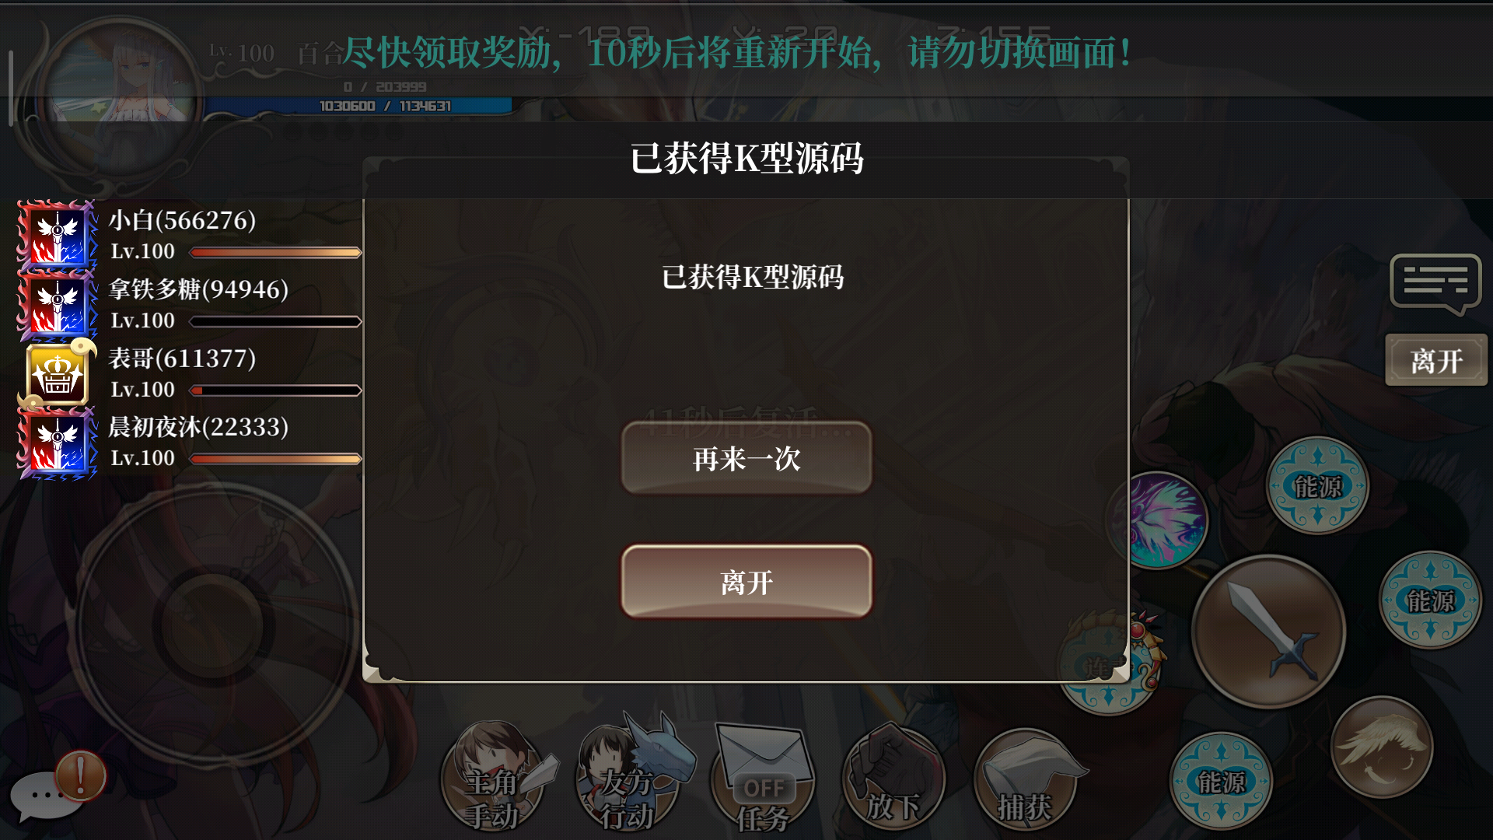
Task: Tap the 放下 glove icon
Action: coord(893,776)
